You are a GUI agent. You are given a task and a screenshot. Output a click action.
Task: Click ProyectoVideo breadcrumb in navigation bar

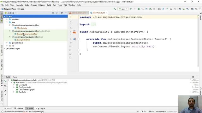9,9
